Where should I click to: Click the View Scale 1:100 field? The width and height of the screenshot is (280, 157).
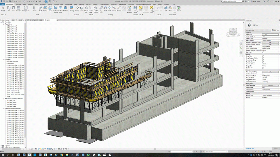click(270, 35)
